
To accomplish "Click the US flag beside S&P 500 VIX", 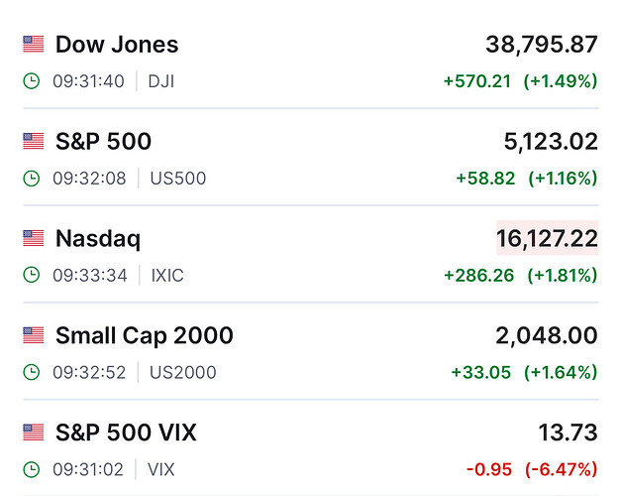I will pos(34,434).
